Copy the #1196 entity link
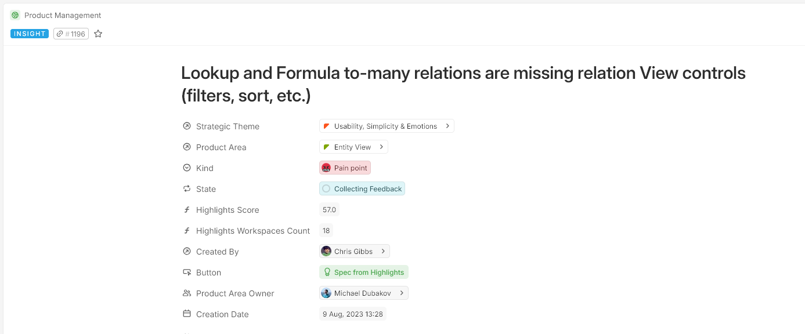Viewport: 805px width, 334px height. tap(71, 34)
